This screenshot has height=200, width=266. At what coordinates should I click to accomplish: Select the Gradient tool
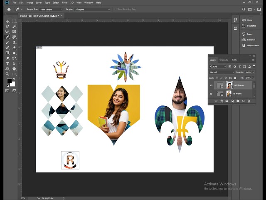(x=7, y=53)
